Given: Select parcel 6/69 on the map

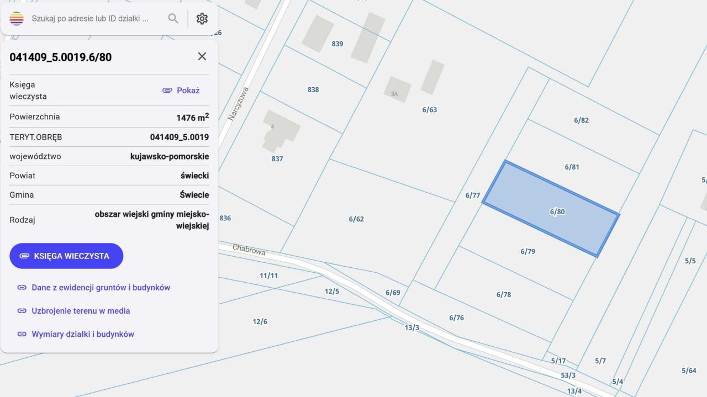Looking at the screenshot, I should click(x=393, y=292).
